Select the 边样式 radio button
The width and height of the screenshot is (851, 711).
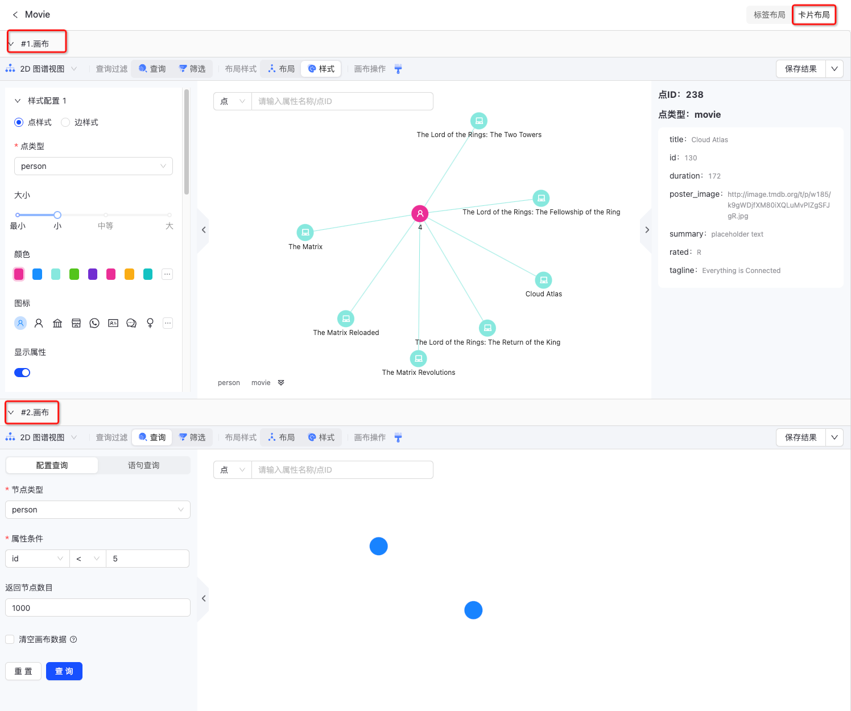pyautogui.click(x=65, y=122)
